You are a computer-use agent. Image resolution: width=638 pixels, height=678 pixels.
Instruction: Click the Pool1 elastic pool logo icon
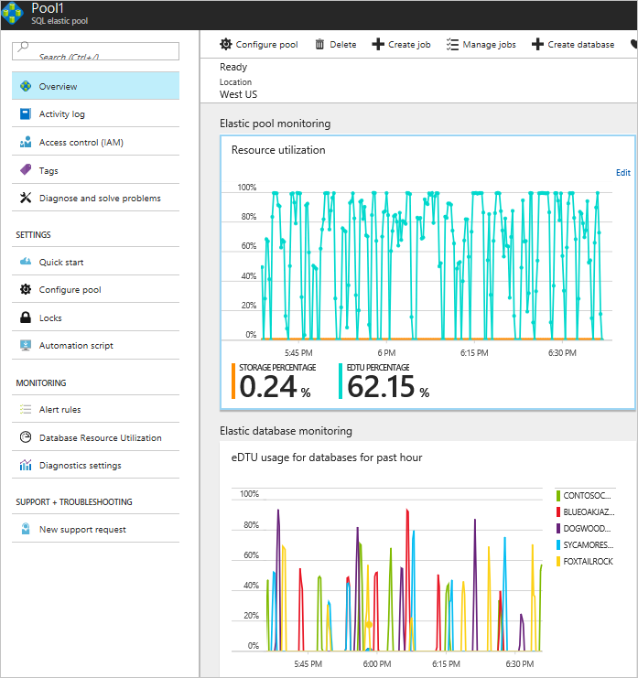12,14
